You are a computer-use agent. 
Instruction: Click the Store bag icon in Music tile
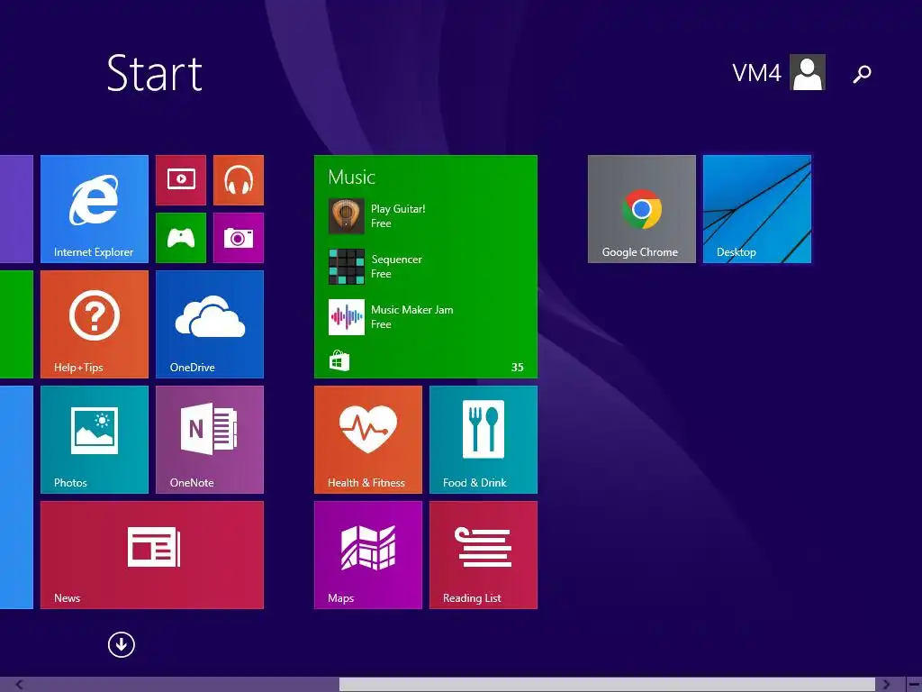(339, 360)
